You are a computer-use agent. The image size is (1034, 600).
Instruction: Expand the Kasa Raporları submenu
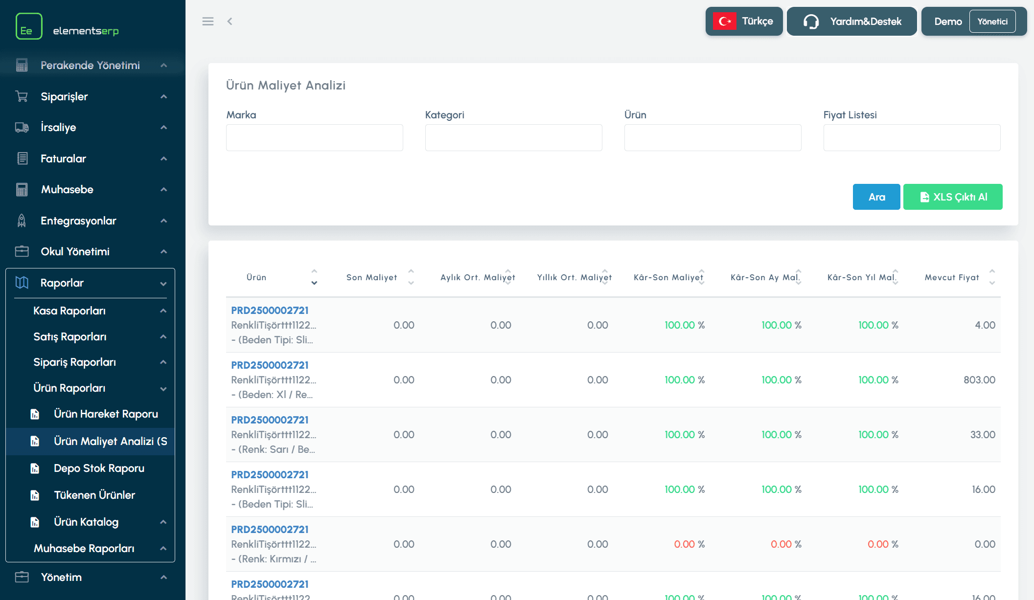pyautogui.click(x=163, y=311)
